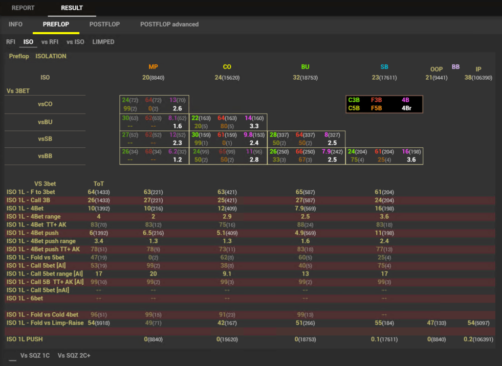
Task: Click BU vsSB call value 28(337)
Action: [x=279, y=134]
